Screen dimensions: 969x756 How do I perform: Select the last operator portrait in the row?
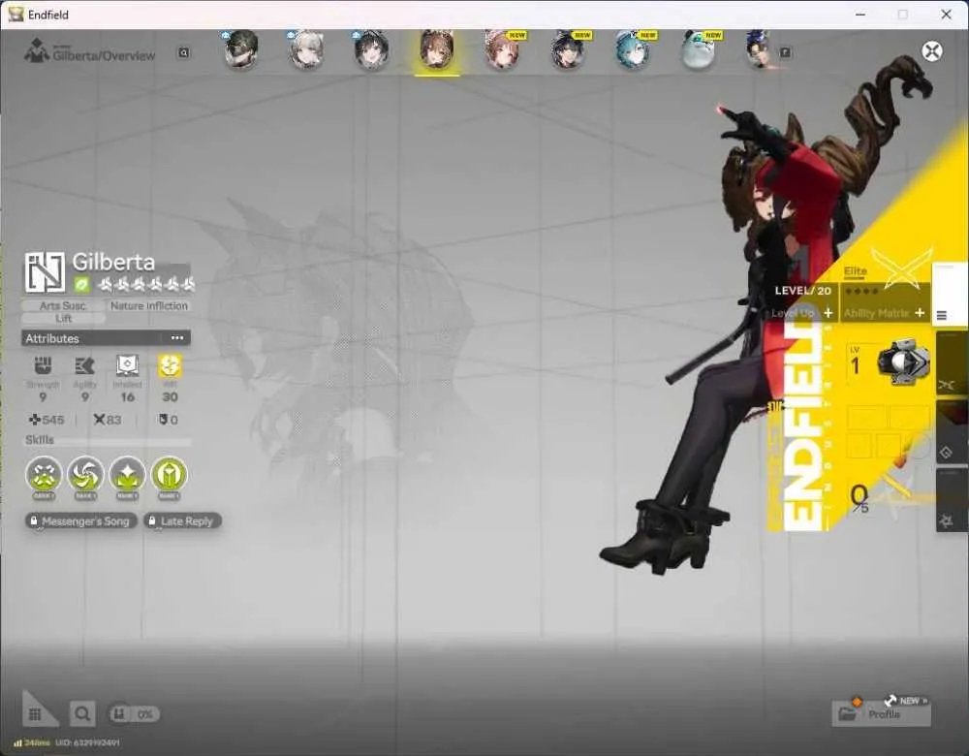(x=760, y=49)
